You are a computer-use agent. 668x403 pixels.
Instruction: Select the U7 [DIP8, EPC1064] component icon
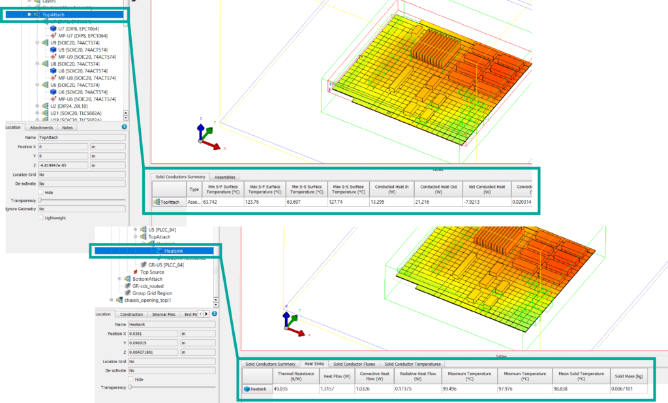tap(53, 29)
